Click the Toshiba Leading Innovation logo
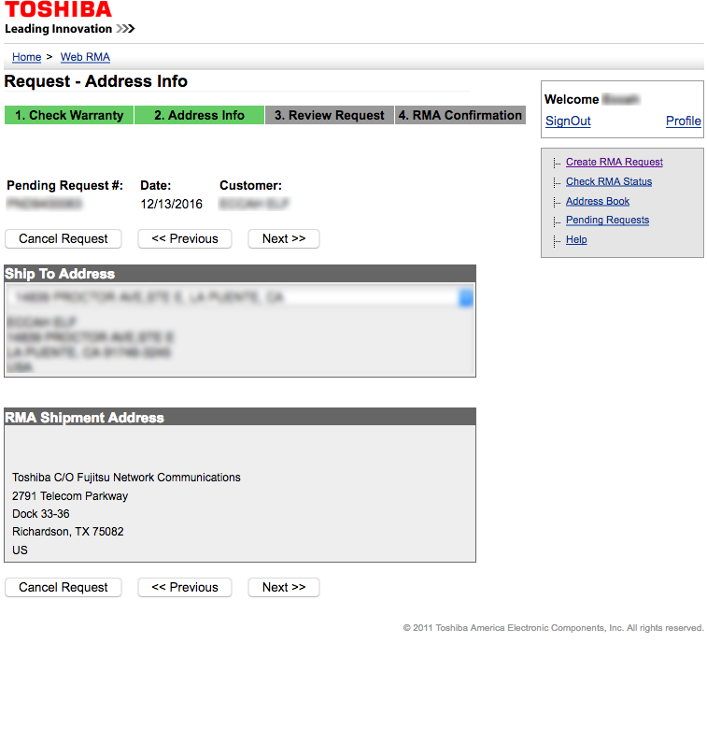Screen dimensions: 707x743 pyautogui.click(x=70, y=18)
